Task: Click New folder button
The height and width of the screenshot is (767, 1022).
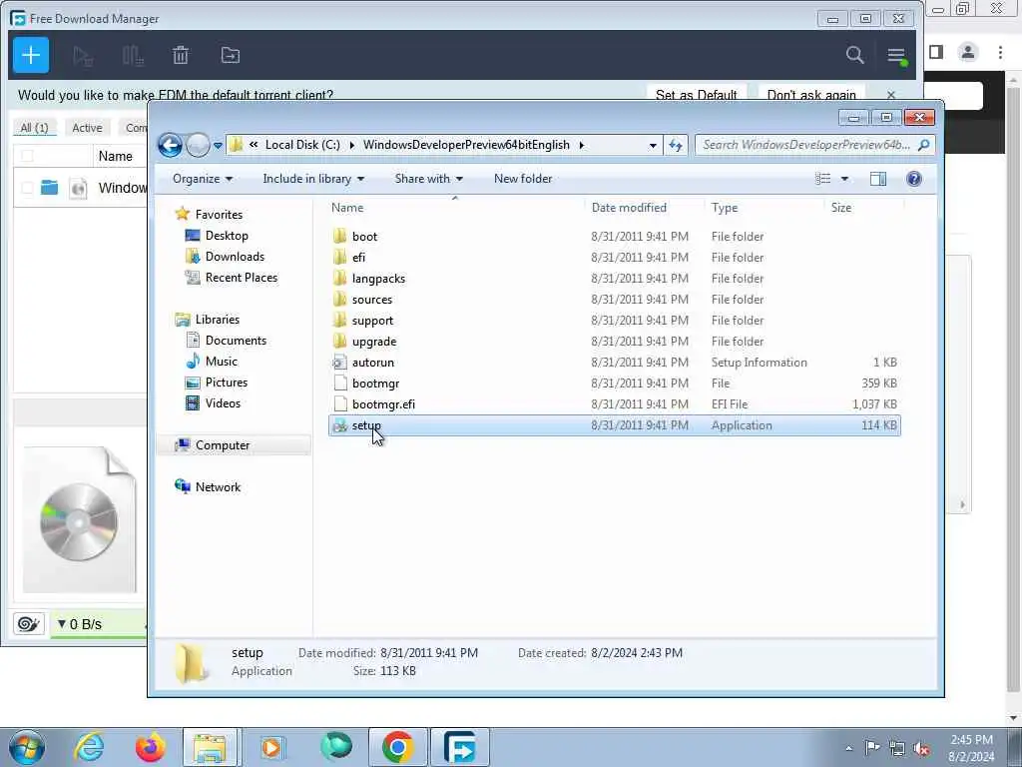Action: click(x=523, y=179)
